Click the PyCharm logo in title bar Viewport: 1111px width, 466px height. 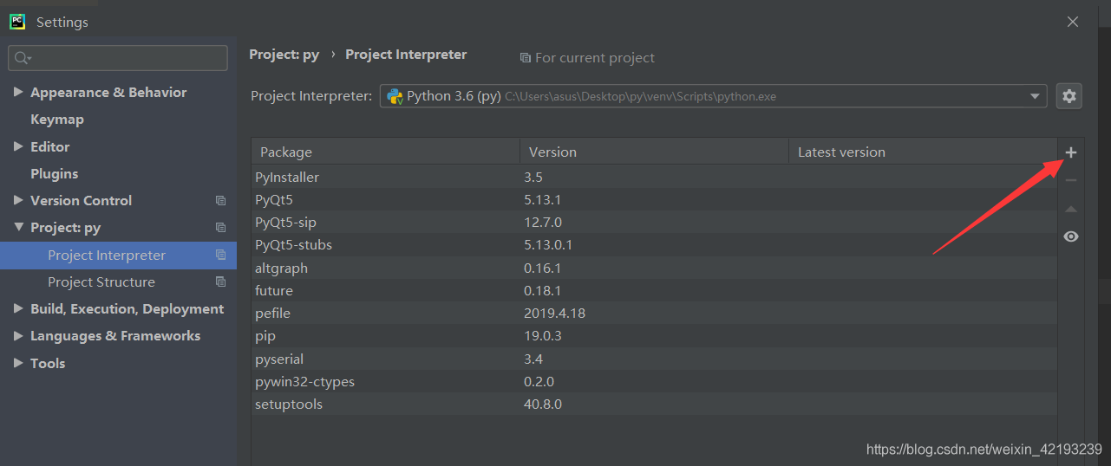pos(17,22)
